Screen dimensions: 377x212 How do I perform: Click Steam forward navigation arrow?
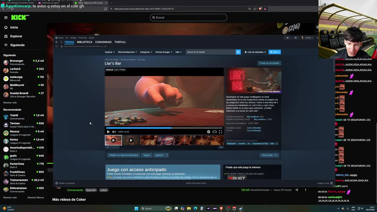61,42
